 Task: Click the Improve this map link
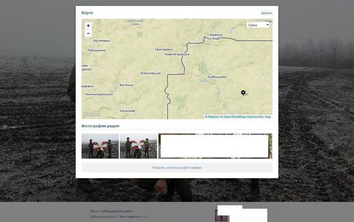(259, 117)
